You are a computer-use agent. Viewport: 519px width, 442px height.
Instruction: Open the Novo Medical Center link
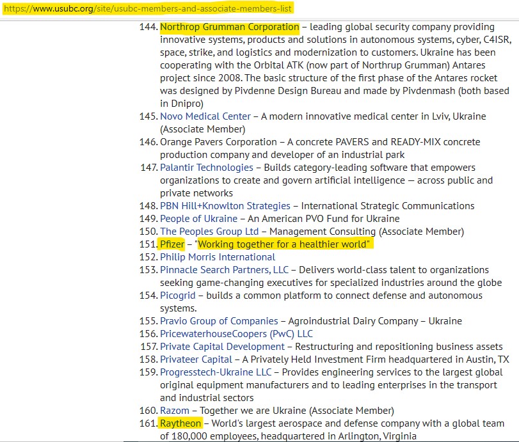click(x=205, y=116)
